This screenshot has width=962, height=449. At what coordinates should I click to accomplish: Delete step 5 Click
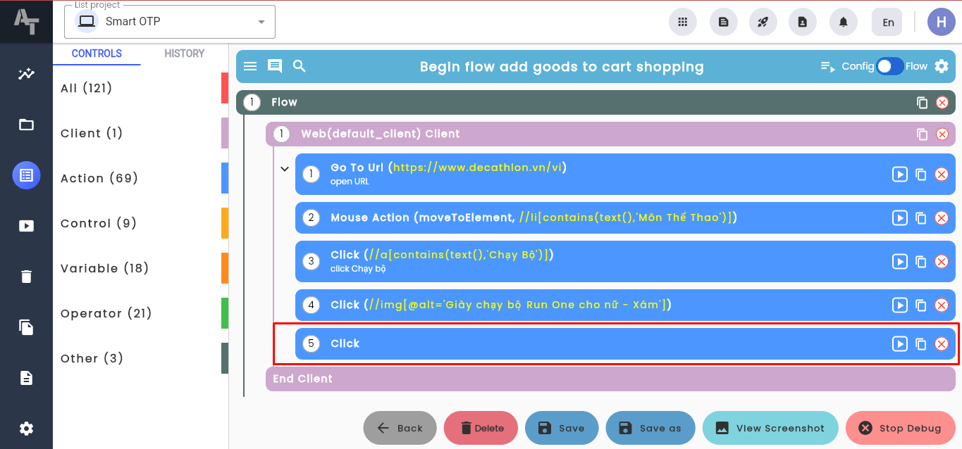942,343
